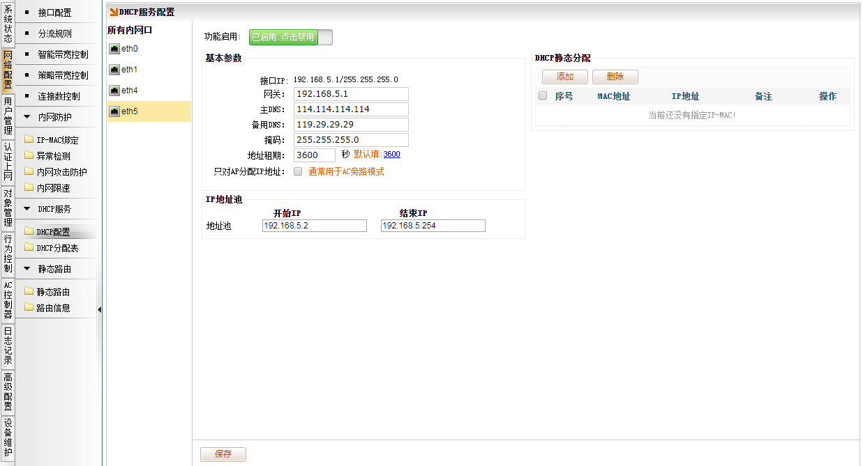Click the MAC地址 column header
Viewport: 863px width, 466px height.
[614, 97]
